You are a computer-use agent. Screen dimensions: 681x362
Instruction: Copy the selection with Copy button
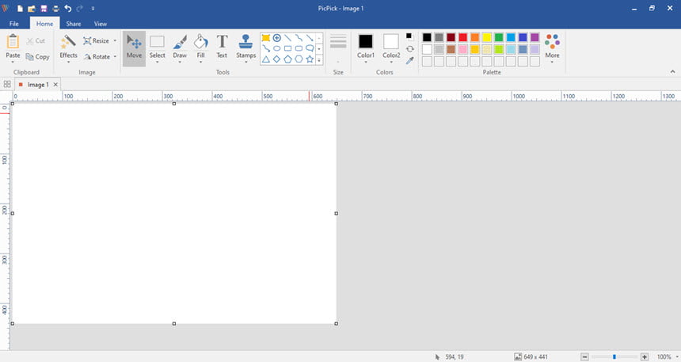click(x=37, y=56)
